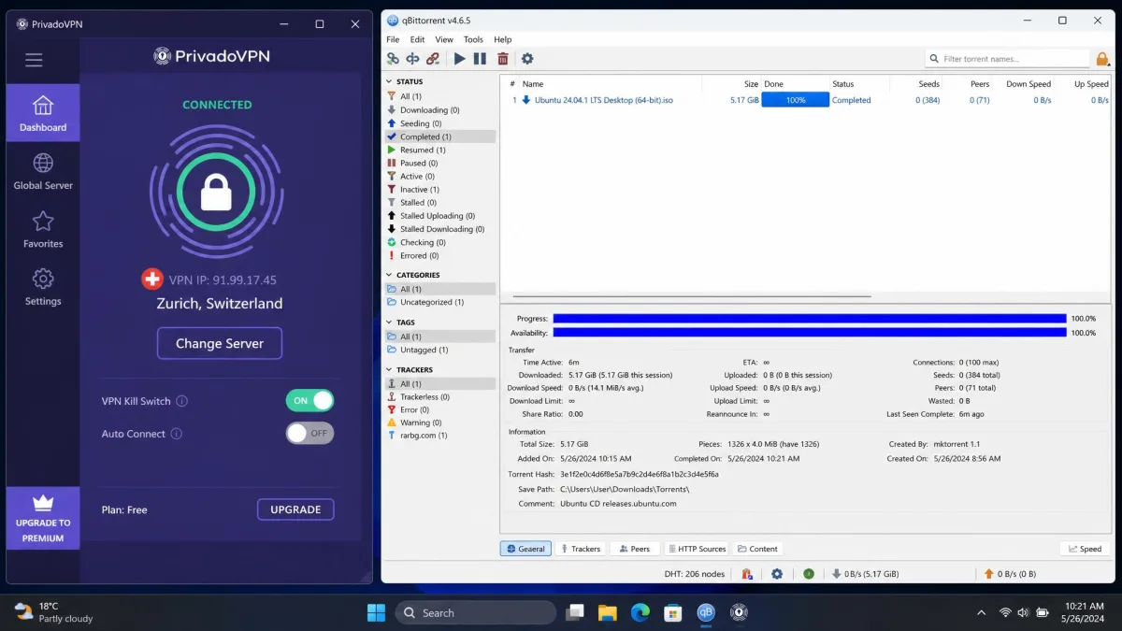Image resolution: width=1122 pixels, height=631 pixels.
Task: Click the Resume (play) toolbar button
Action: pos(459,58)
